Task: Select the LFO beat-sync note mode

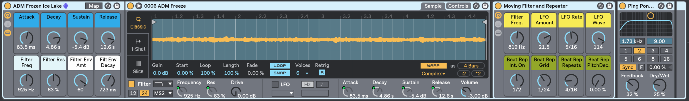Action: pos(322,84)
